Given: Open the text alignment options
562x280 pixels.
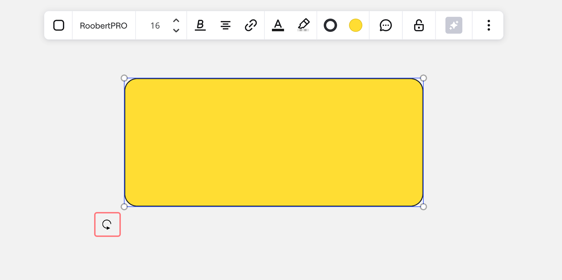Looking at the screenshot, I should pyautogui.click(x=226, y=25).
